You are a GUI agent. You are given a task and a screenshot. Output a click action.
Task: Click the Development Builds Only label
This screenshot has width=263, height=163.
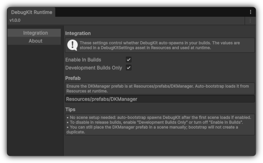coord(93,68)
